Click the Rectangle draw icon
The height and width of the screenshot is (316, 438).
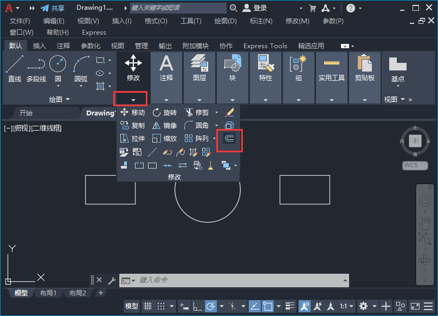(100, 60)
